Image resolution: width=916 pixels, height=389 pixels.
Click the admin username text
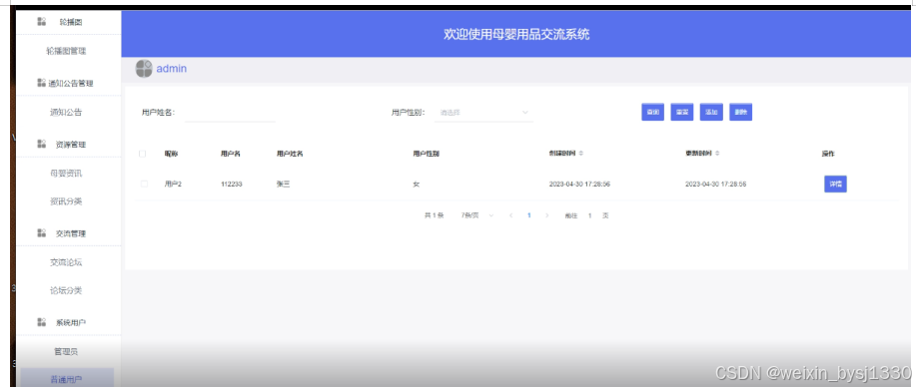coord(172,68)
